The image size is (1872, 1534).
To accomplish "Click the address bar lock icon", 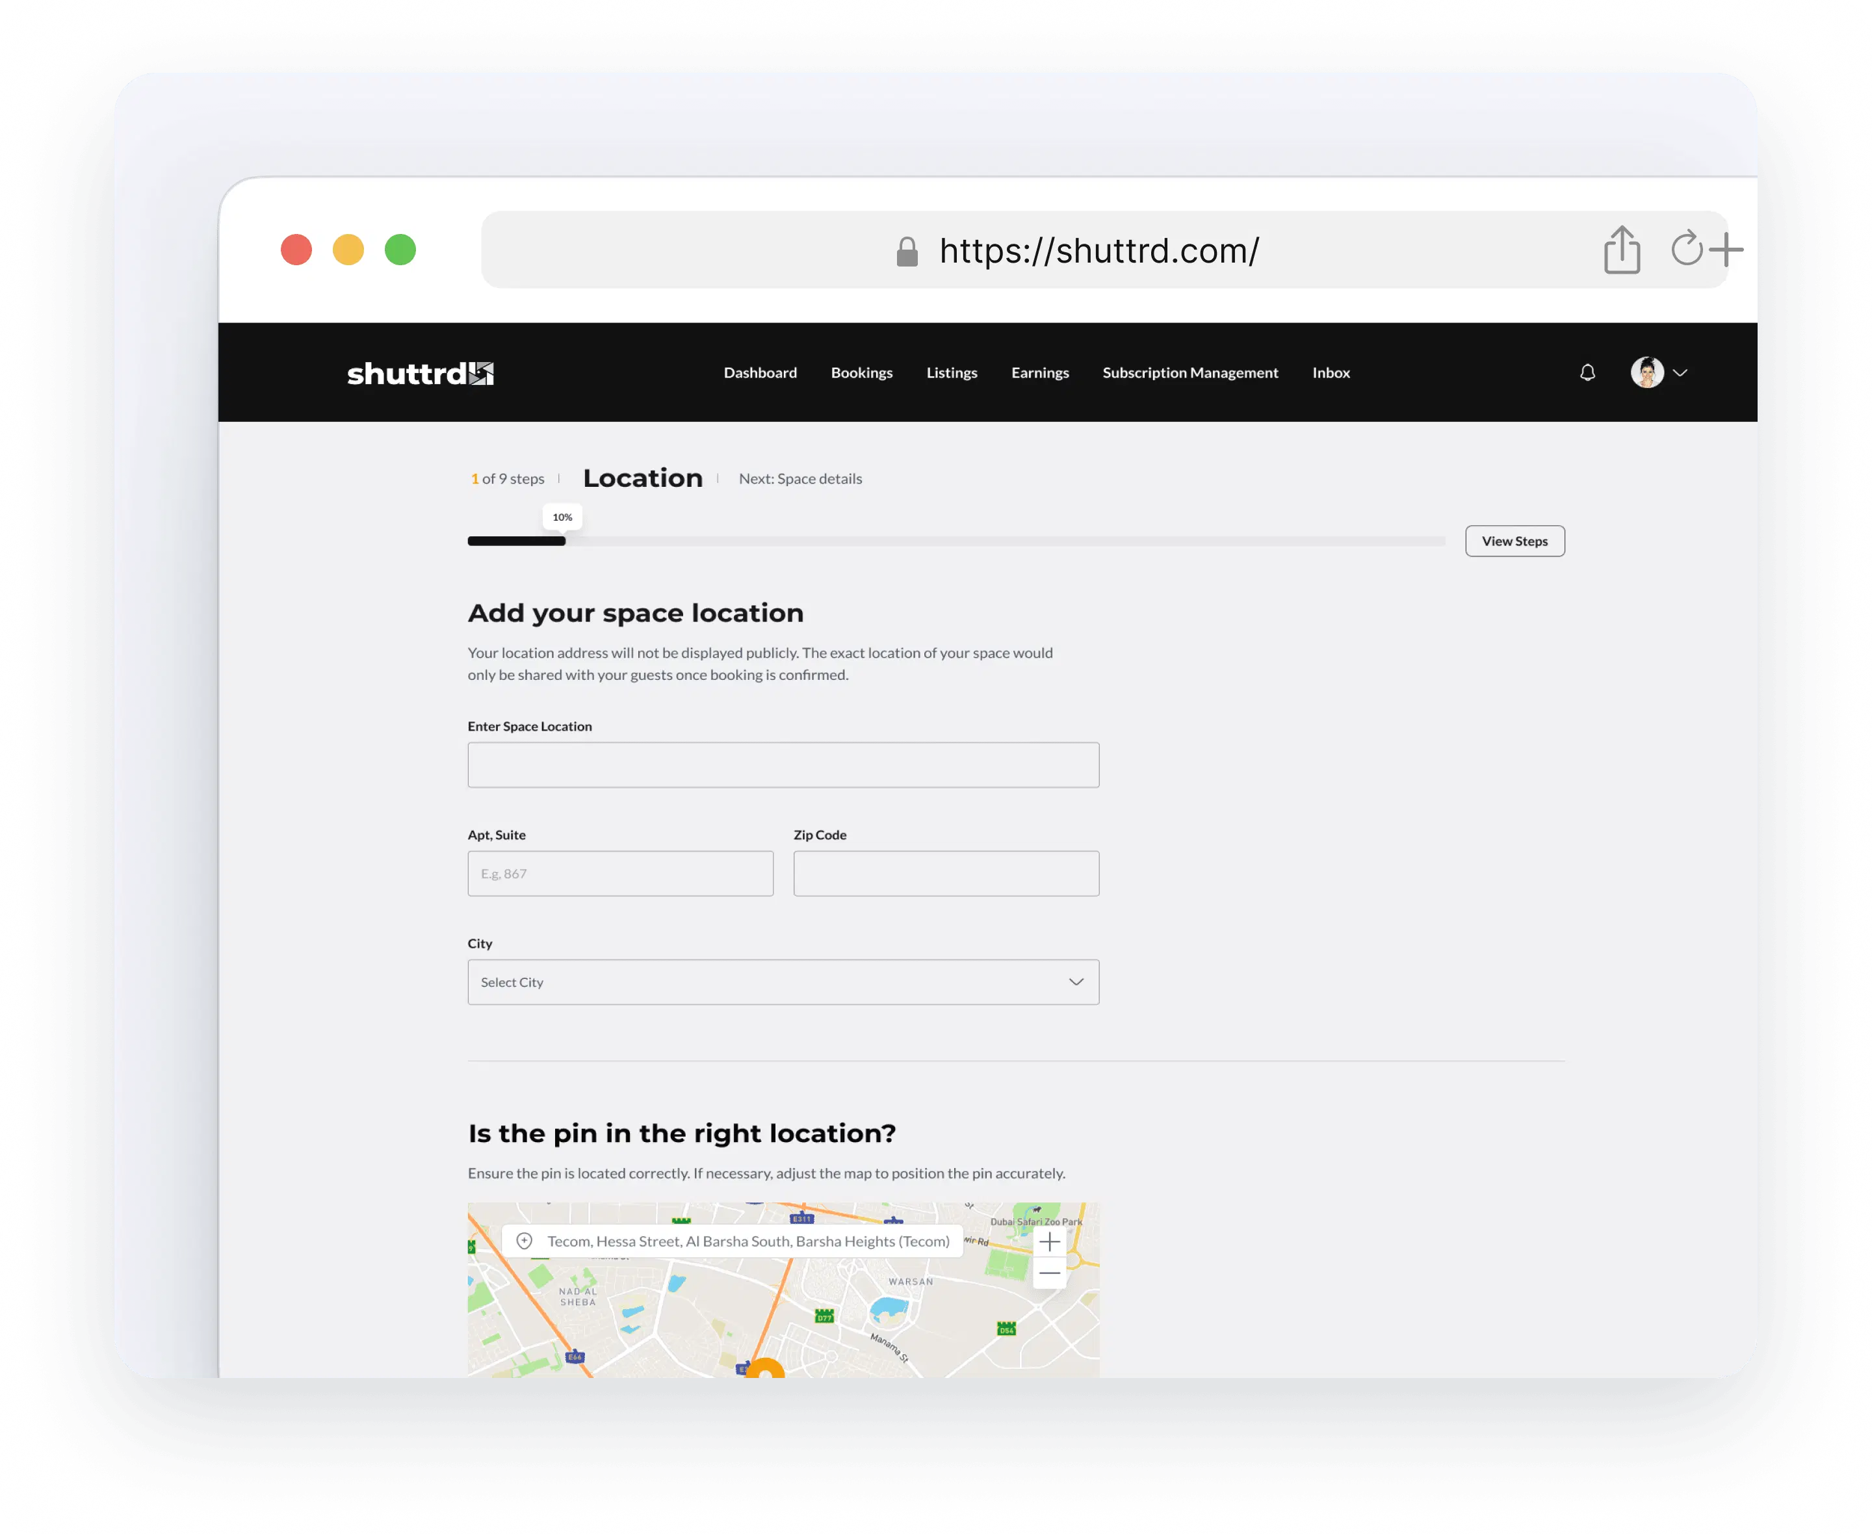I will 906,252.
